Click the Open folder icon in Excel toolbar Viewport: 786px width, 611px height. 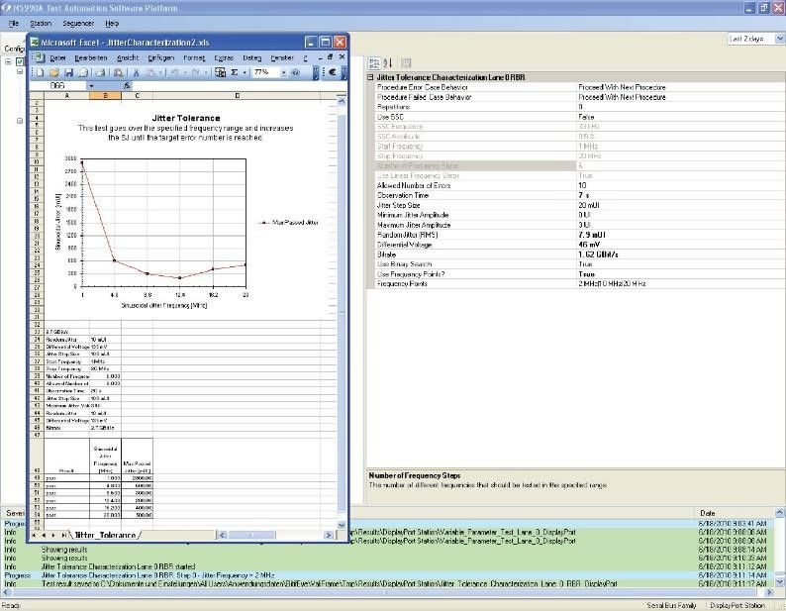[x=54, y=72]
